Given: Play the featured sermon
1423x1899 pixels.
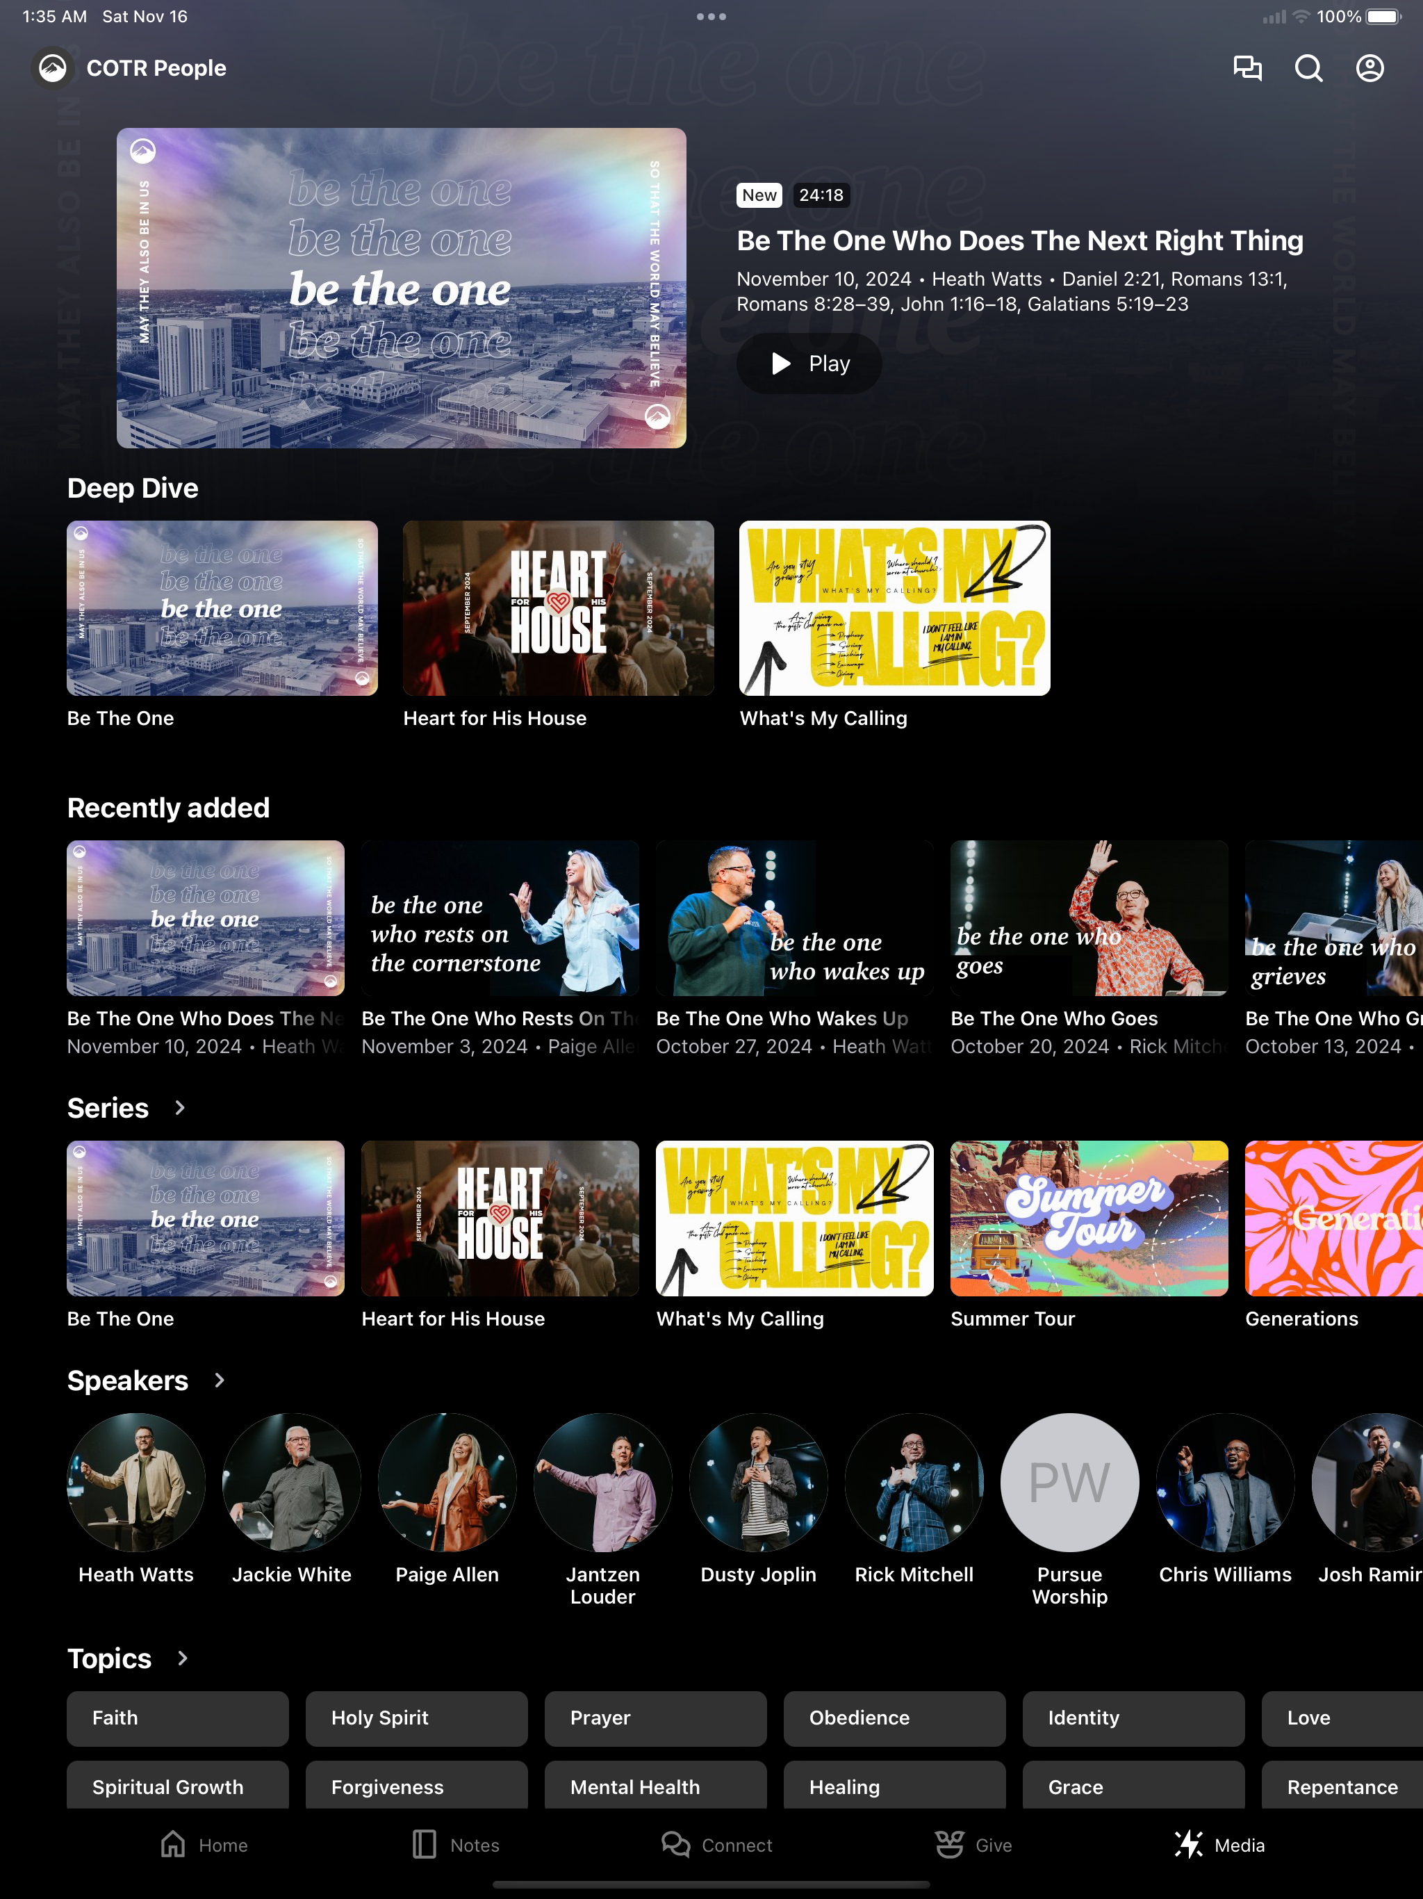Looking at the screenshot, I should point(809,364).
